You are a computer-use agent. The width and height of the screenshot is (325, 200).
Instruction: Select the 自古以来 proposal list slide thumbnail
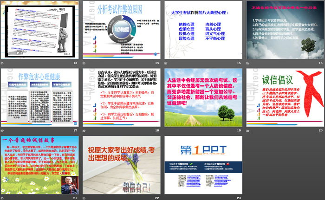click(x=122, y=97)
